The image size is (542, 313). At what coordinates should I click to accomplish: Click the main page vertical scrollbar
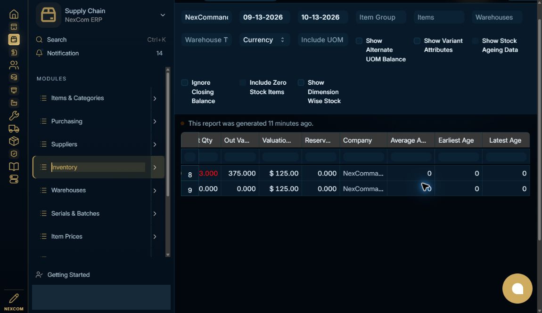pyautogui.click(x=540, y=129)
